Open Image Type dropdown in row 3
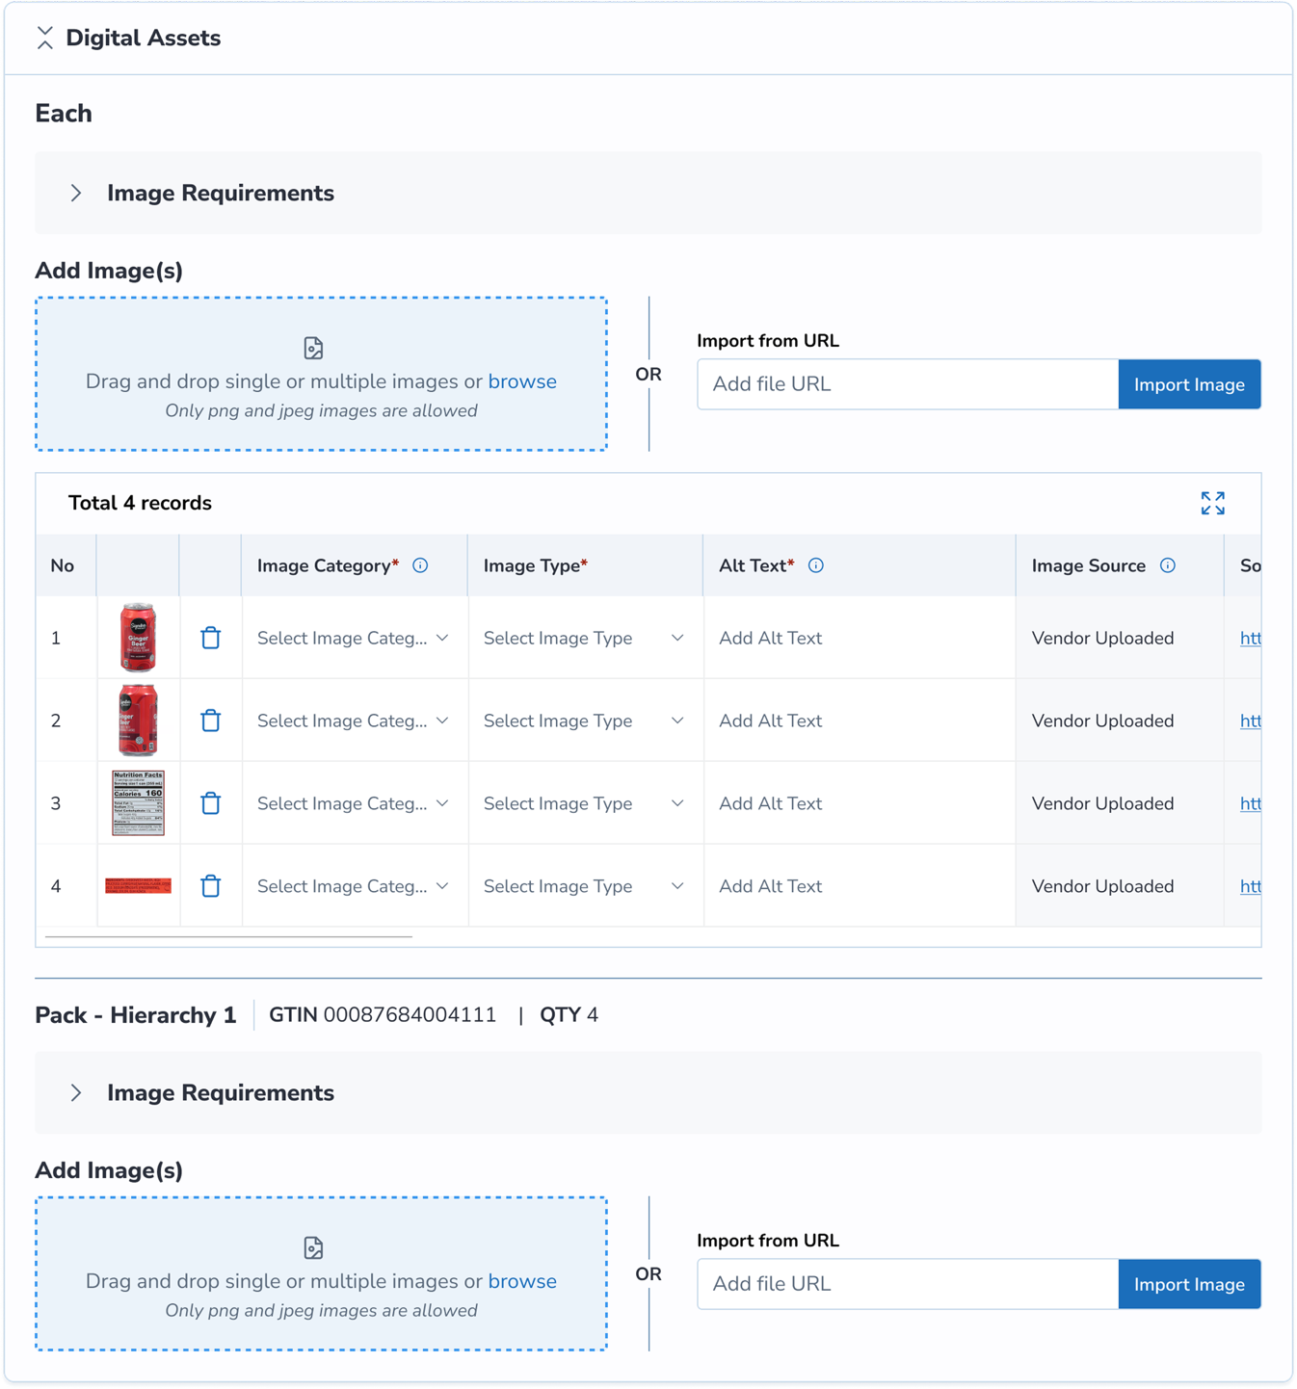Viewport: 1297px width, 1389px height. tap(584, 803)
